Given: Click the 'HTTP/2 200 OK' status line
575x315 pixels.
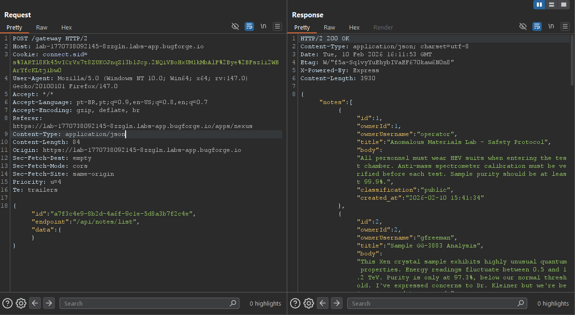Looking at the screenshot, I should [325, 38].
